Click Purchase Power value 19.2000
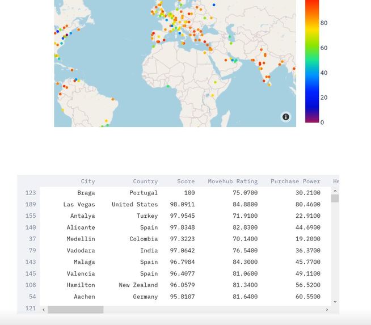This screenshot has height=325, width=371. tap(308, 239)
